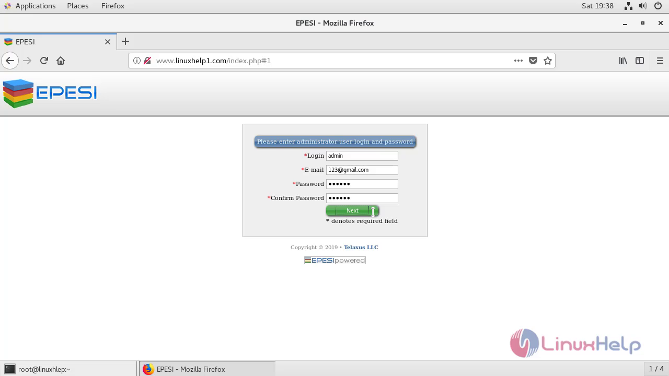669x376 pixels.
Task: Open a new tab with plus button
Action: coord(125,41)
